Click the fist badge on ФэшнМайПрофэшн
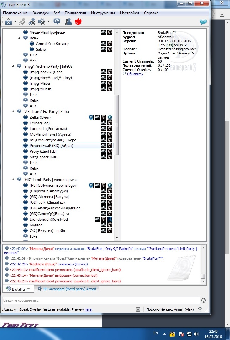This screenshot has width=230, height=340. pos(104,32)
